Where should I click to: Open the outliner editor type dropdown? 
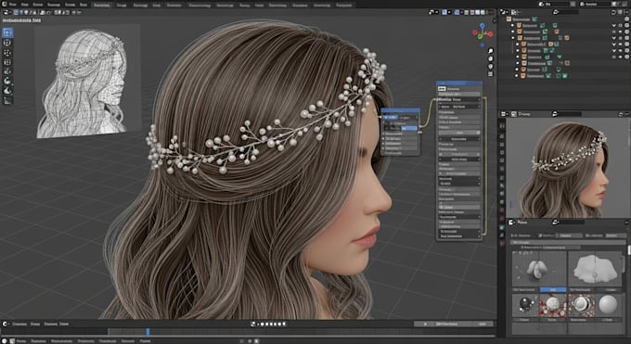[x=504, y=12]
